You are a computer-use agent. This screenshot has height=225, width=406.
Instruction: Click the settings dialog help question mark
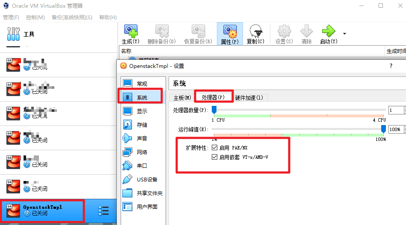pos(391,66)
